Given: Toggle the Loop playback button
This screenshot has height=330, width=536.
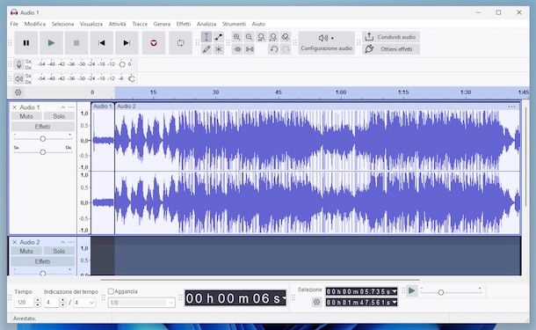Looking at the screenshot, I should 180,43.
